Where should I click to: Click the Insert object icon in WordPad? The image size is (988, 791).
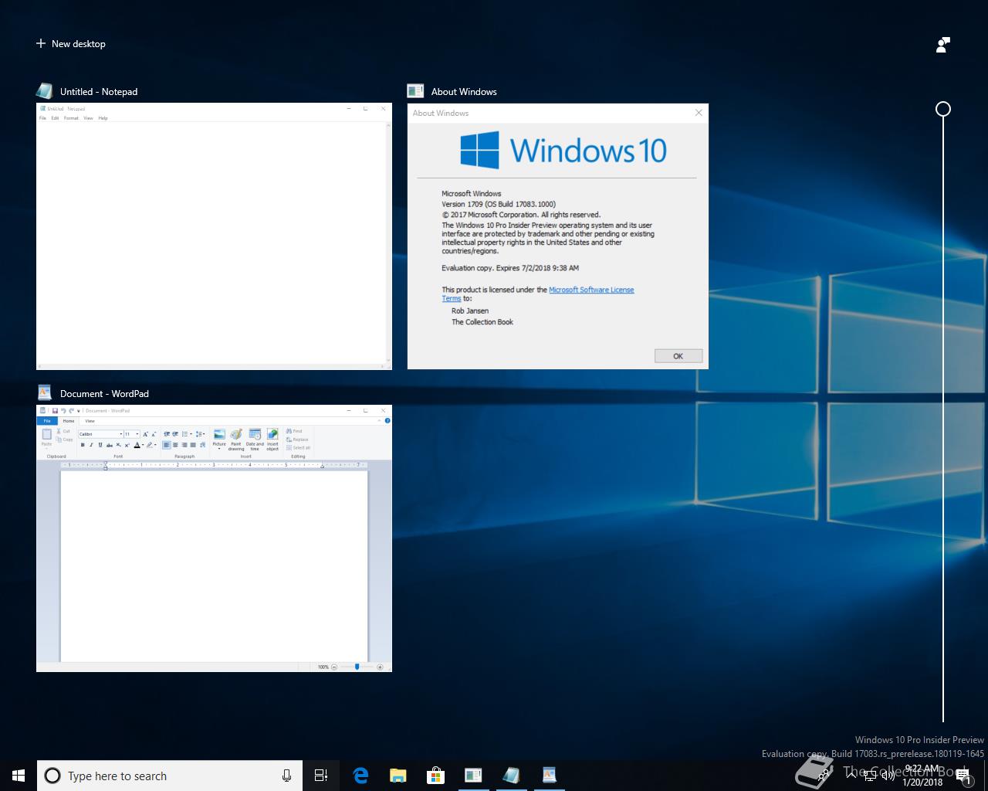pyautogui.click(x=272, y=435)
